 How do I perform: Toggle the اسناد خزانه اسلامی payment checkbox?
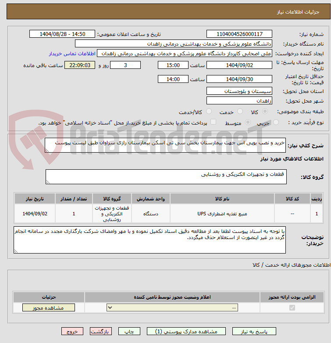pyautogui.click(x=213, y=122)
